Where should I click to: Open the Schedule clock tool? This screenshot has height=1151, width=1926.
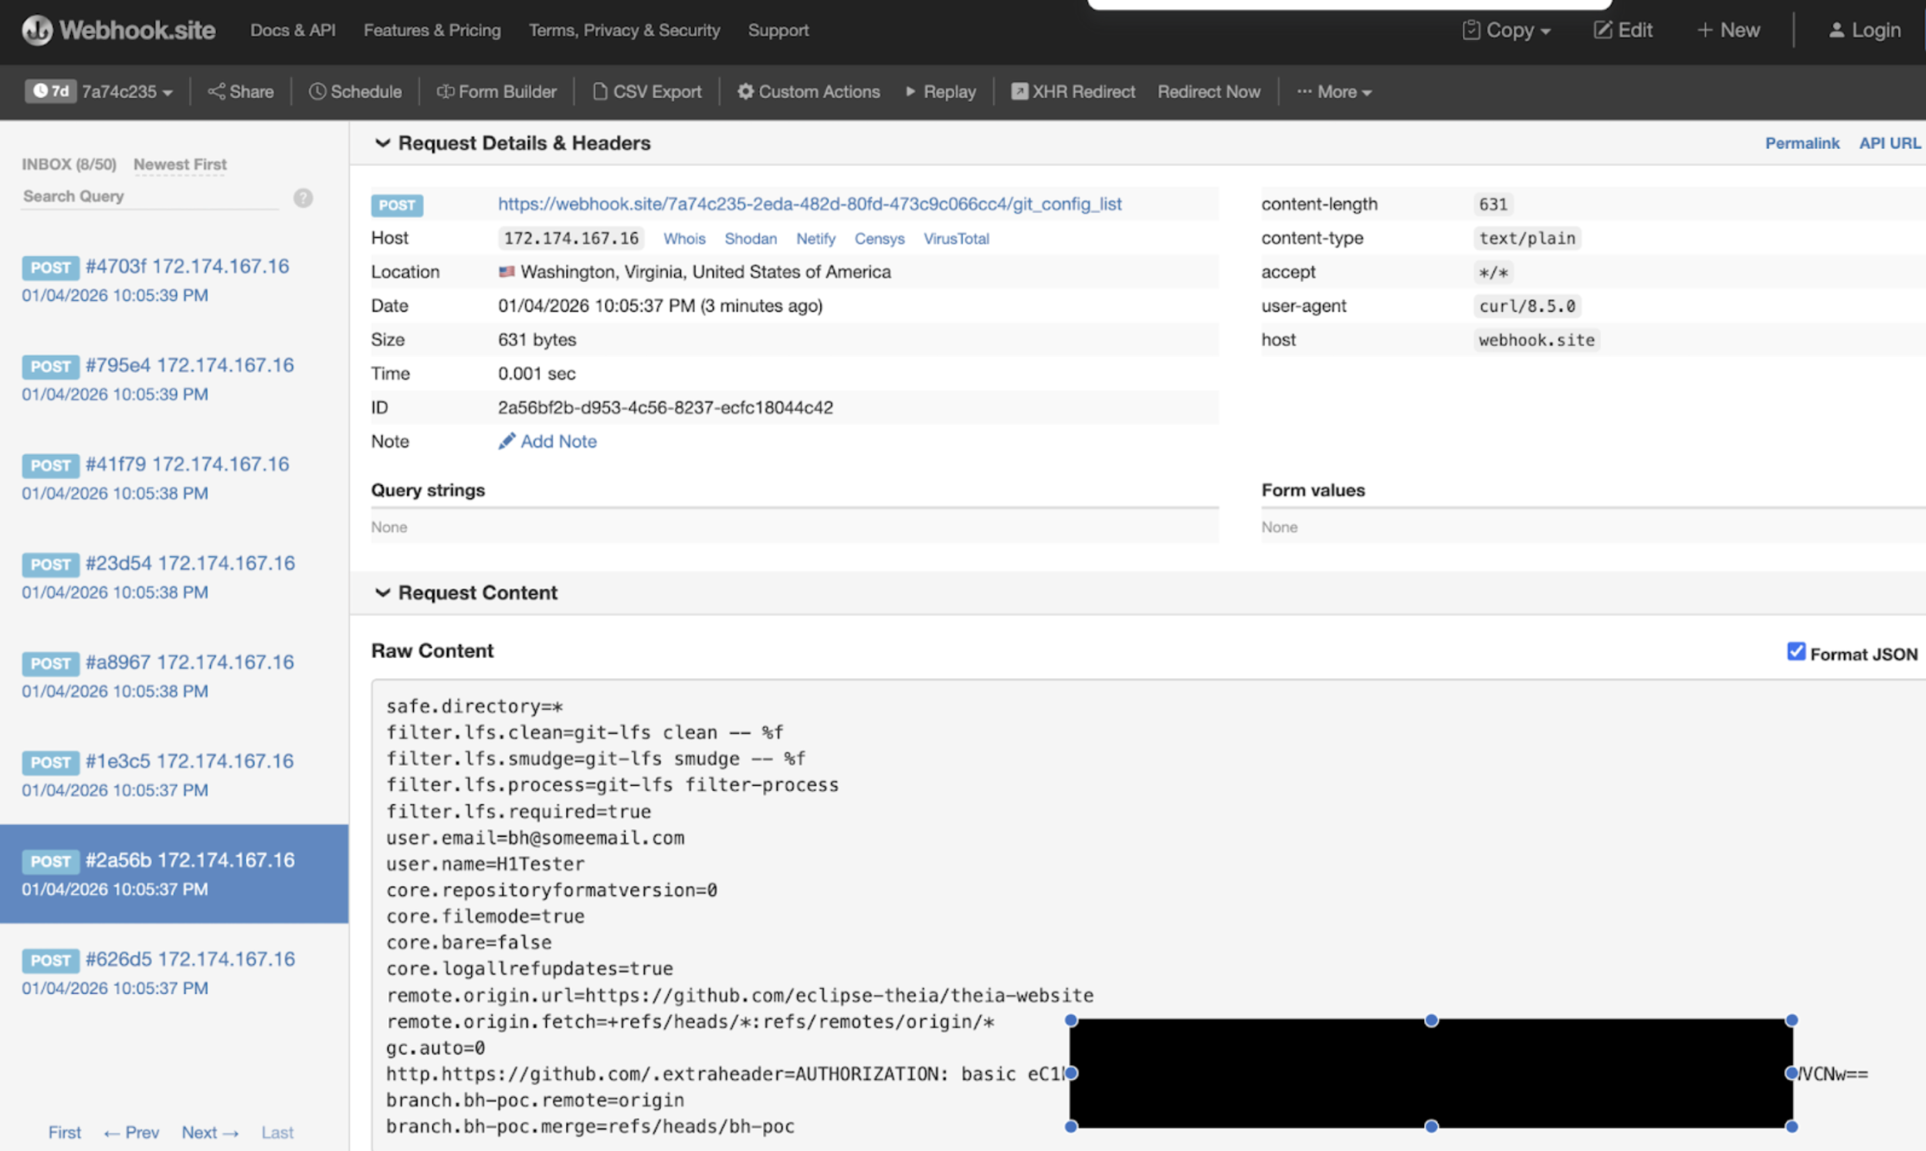pos(355,91)
